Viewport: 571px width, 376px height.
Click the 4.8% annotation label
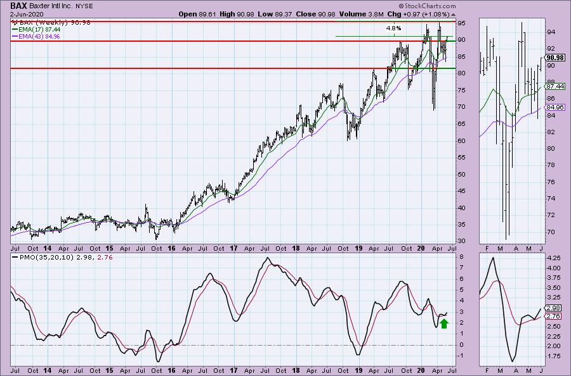point(393,28)
